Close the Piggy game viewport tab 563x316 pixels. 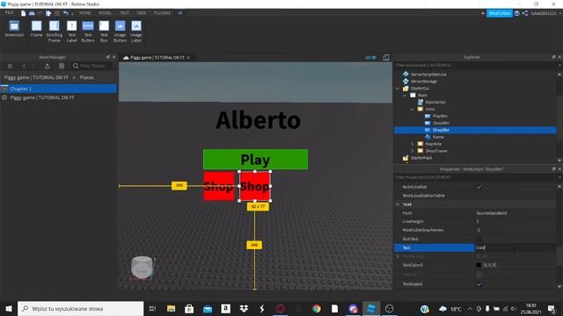pos(188,58)
